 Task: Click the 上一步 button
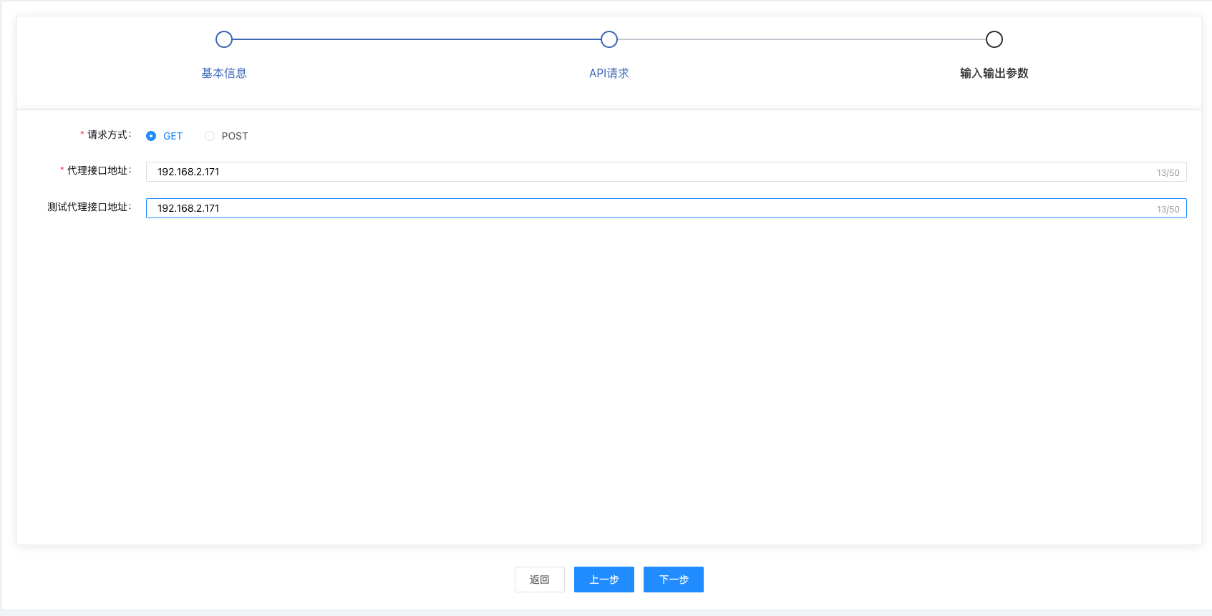point(604,580)
